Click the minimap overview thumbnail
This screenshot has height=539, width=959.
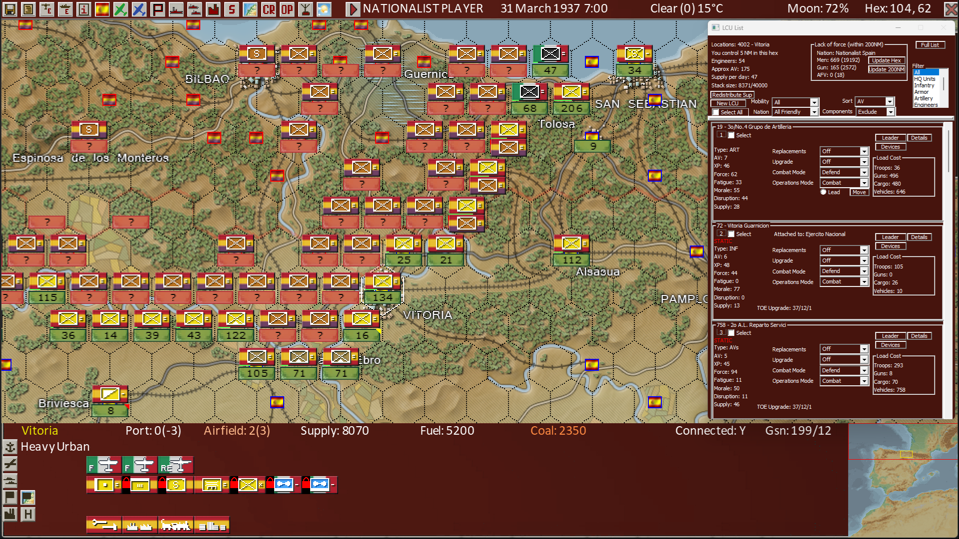click(x=903, y=480)
